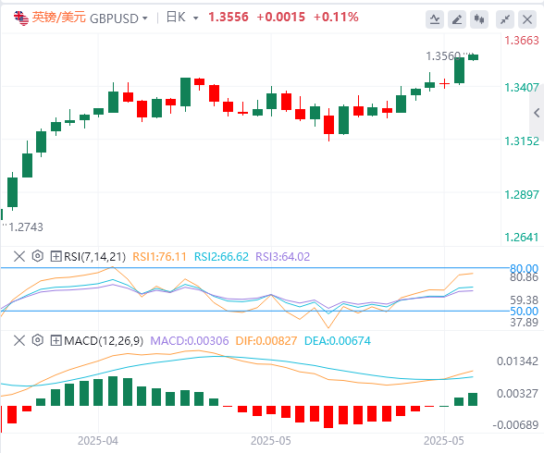The height and width of the screenshot is (453, 544).
Task: Remove the MACD indicator panel
Action: 19,341
